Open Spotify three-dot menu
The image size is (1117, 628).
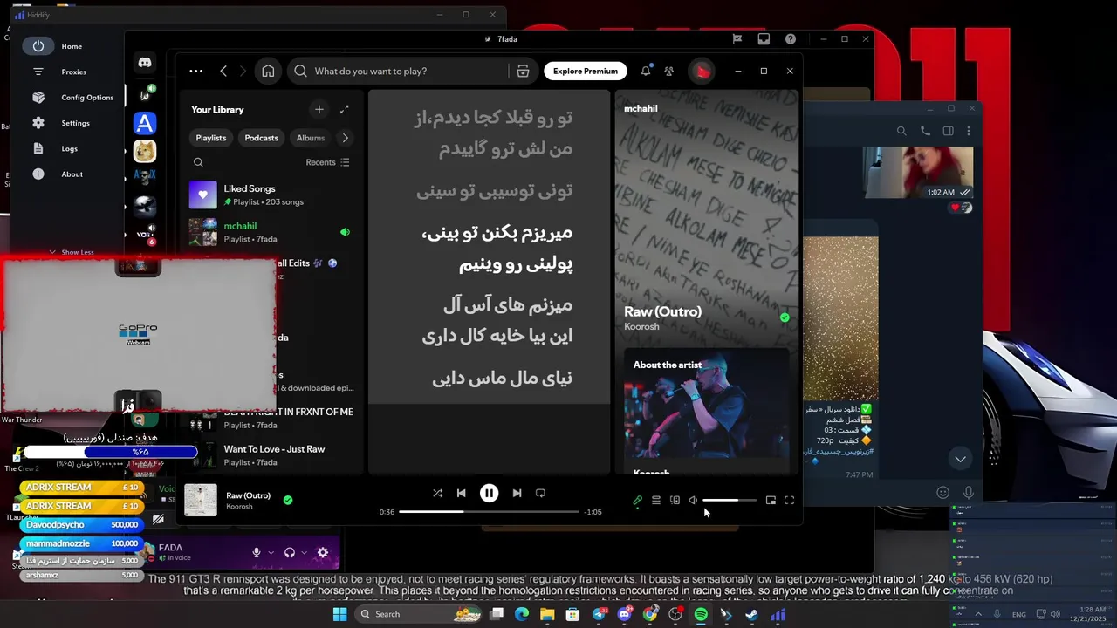click(x=195, y=72)
